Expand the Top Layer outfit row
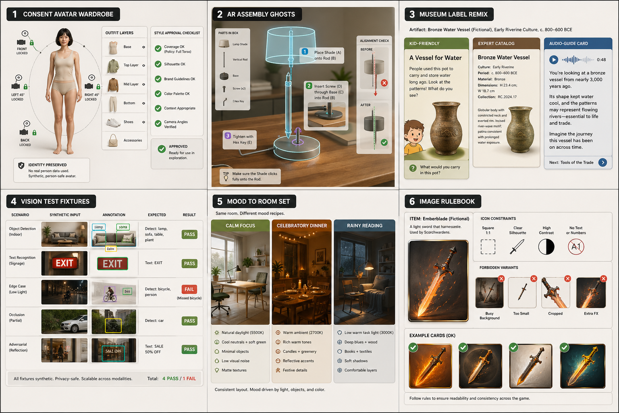The height and width of the screenshot is (413, 619). (x=143, y=65)
